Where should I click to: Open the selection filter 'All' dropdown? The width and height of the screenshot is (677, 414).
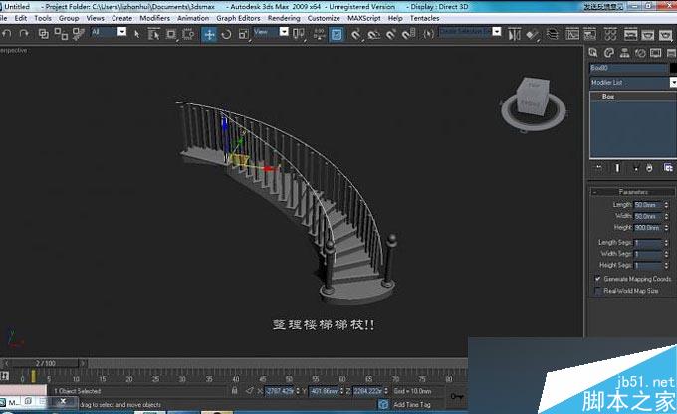click(122, 32)
